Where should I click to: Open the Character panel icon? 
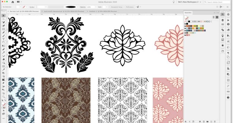click(228, 42)
